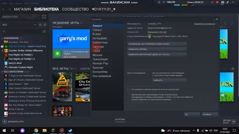Open БИБЛИОТЕКА tab
Image resolution: width=239 pixels, height=134 pixels.
[x=46, y=9]
